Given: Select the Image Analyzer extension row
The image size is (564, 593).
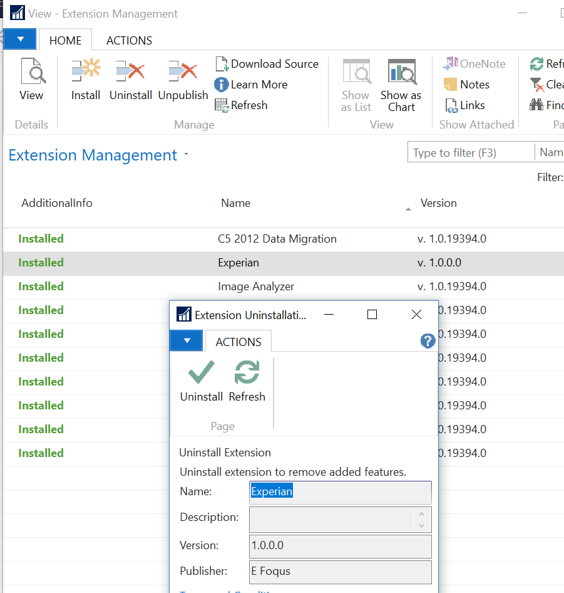Looking at the screenshot, I should 284,286.
